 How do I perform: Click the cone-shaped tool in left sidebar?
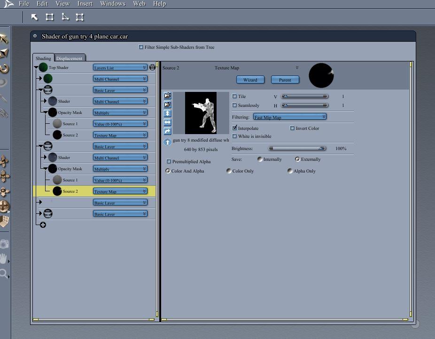[4, 53]
